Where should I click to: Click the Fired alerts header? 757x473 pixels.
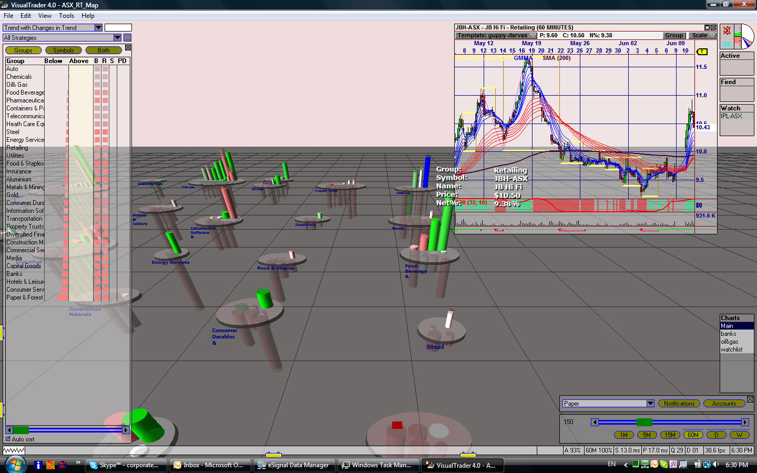coord(736,82)
